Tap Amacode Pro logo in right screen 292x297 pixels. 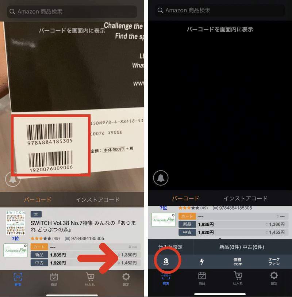point(164,220)
